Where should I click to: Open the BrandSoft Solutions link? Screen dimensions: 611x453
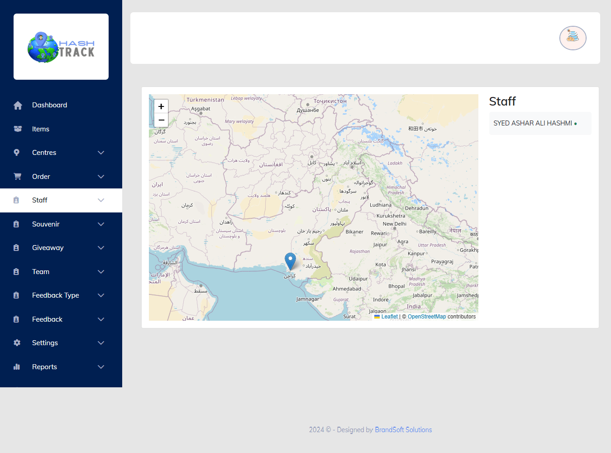pyautogui.click(x=403, y=430)
